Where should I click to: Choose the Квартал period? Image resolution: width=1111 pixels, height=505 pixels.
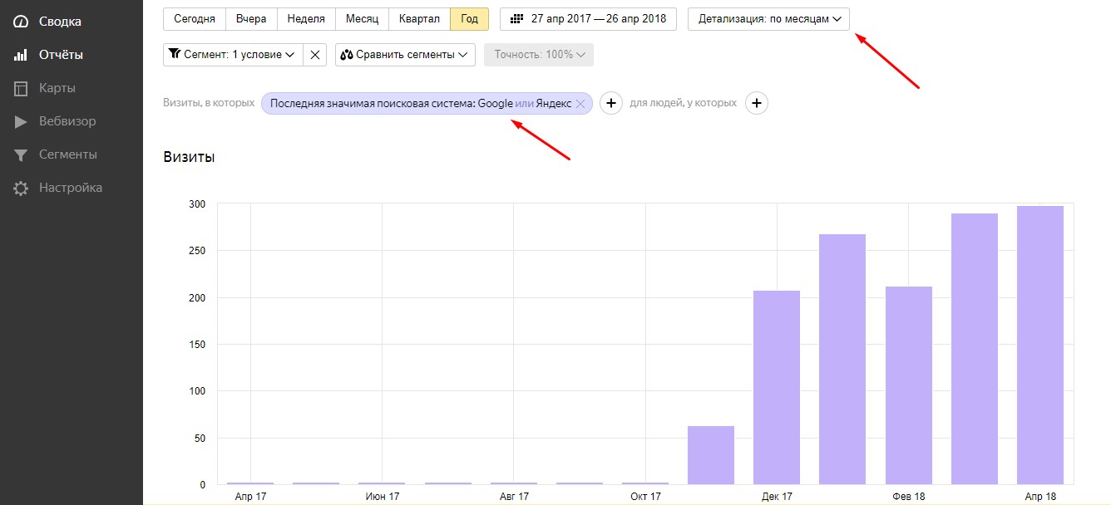[419, 18]
